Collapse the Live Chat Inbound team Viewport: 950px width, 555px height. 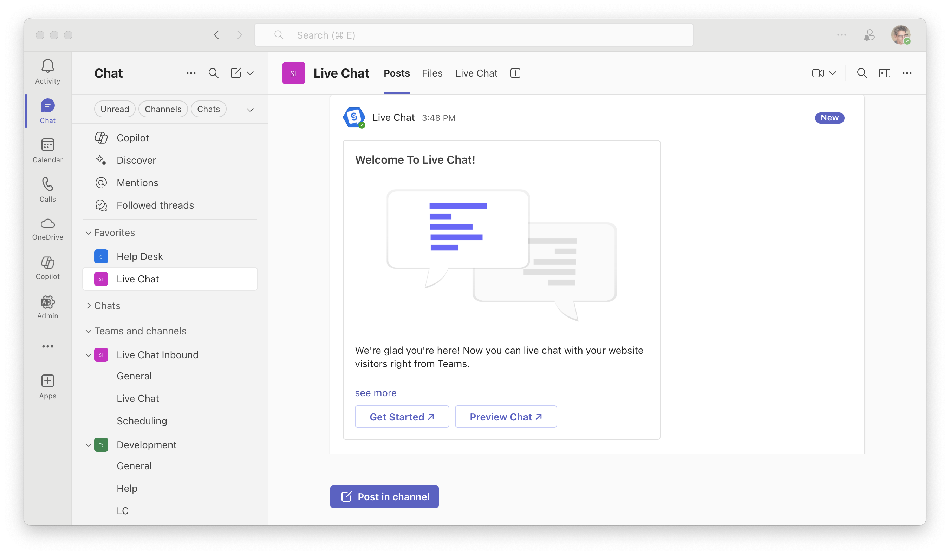pyautogui.click(x=89, y=354)
